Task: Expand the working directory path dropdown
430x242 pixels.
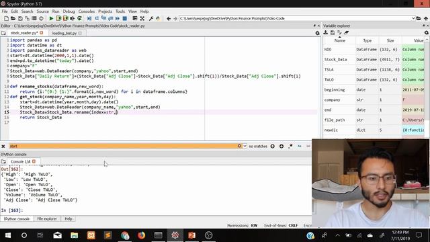Action: (x=413, y=18)
